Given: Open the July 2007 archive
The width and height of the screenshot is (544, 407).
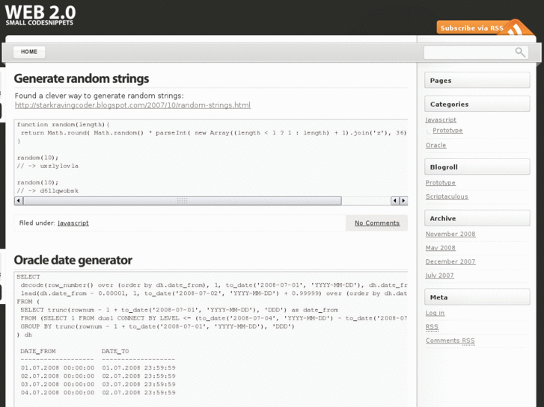Looking at the screenshot, I should (439, 276).
